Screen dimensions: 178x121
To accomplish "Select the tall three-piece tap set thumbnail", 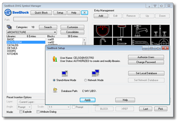I will pyautogui.click(x=160, y=31).
